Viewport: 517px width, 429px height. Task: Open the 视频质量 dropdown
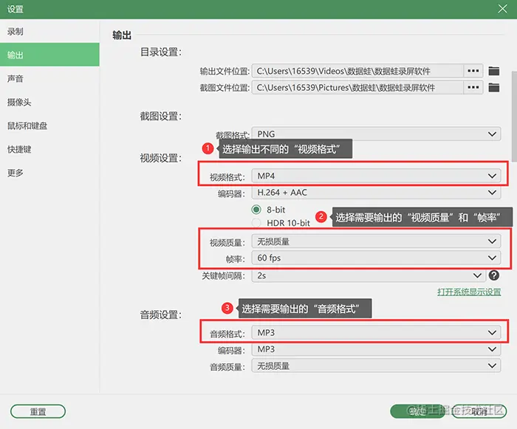tap(376, 241)
